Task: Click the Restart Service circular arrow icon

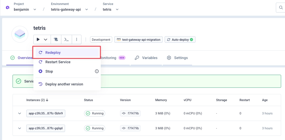Action: click(x=40, y=62)
